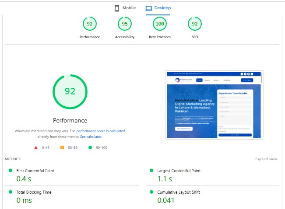The width and height of the screenshot is (285, 209).
Task: Expand the Largest Contentful Paint metric
Action: [179, 170]
